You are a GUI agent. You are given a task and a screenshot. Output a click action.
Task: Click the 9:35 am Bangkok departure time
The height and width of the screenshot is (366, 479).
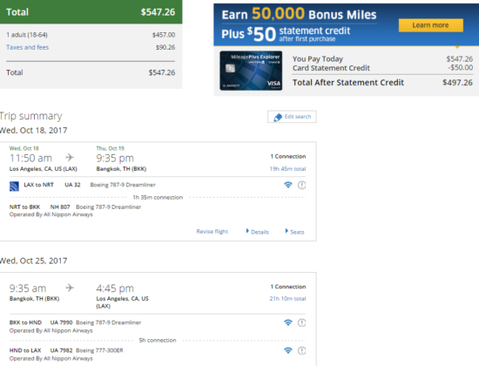[28, 288]
